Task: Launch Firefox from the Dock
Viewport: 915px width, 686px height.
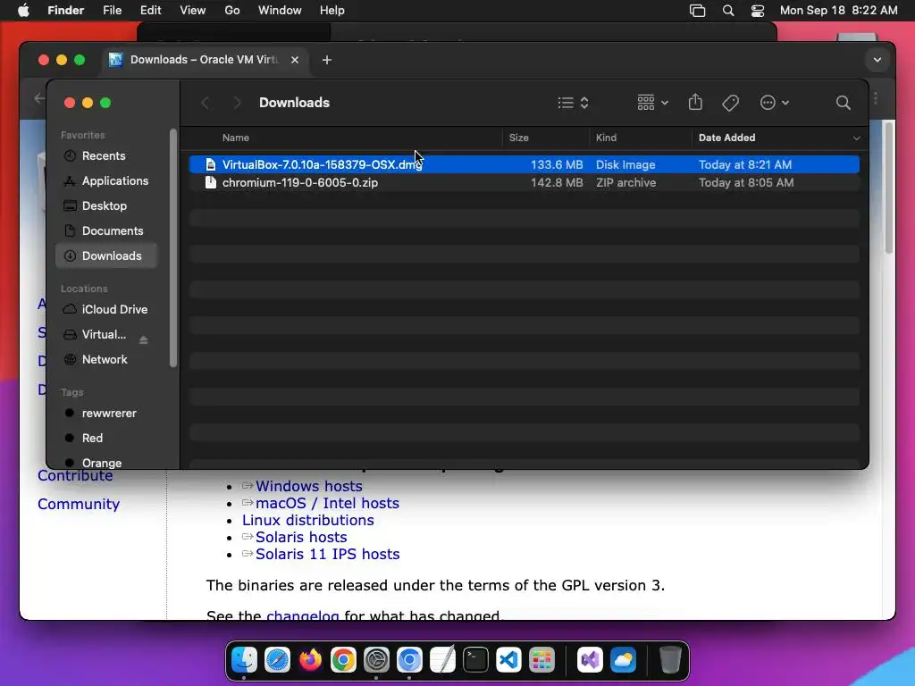Action: pyautogui.click(x=310, y=660)
